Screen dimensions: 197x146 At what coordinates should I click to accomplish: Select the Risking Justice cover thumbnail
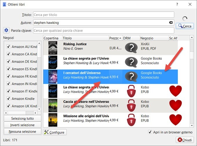[x=53, y=48]
